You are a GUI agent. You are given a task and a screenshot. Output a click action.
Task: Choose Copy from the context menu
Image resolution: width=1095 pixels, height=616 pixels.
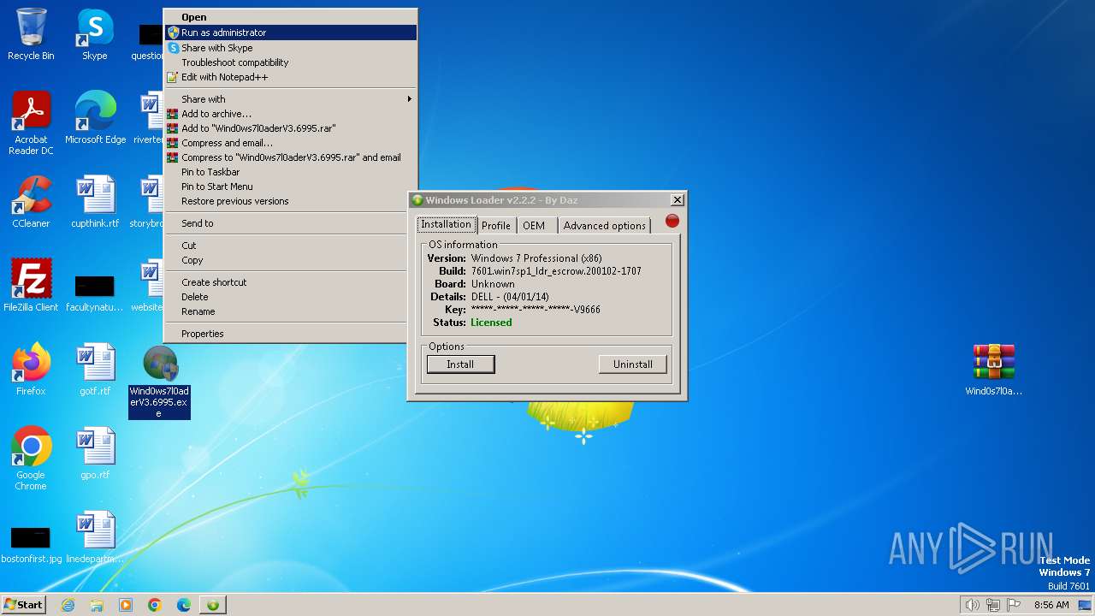tap(291, 260)
